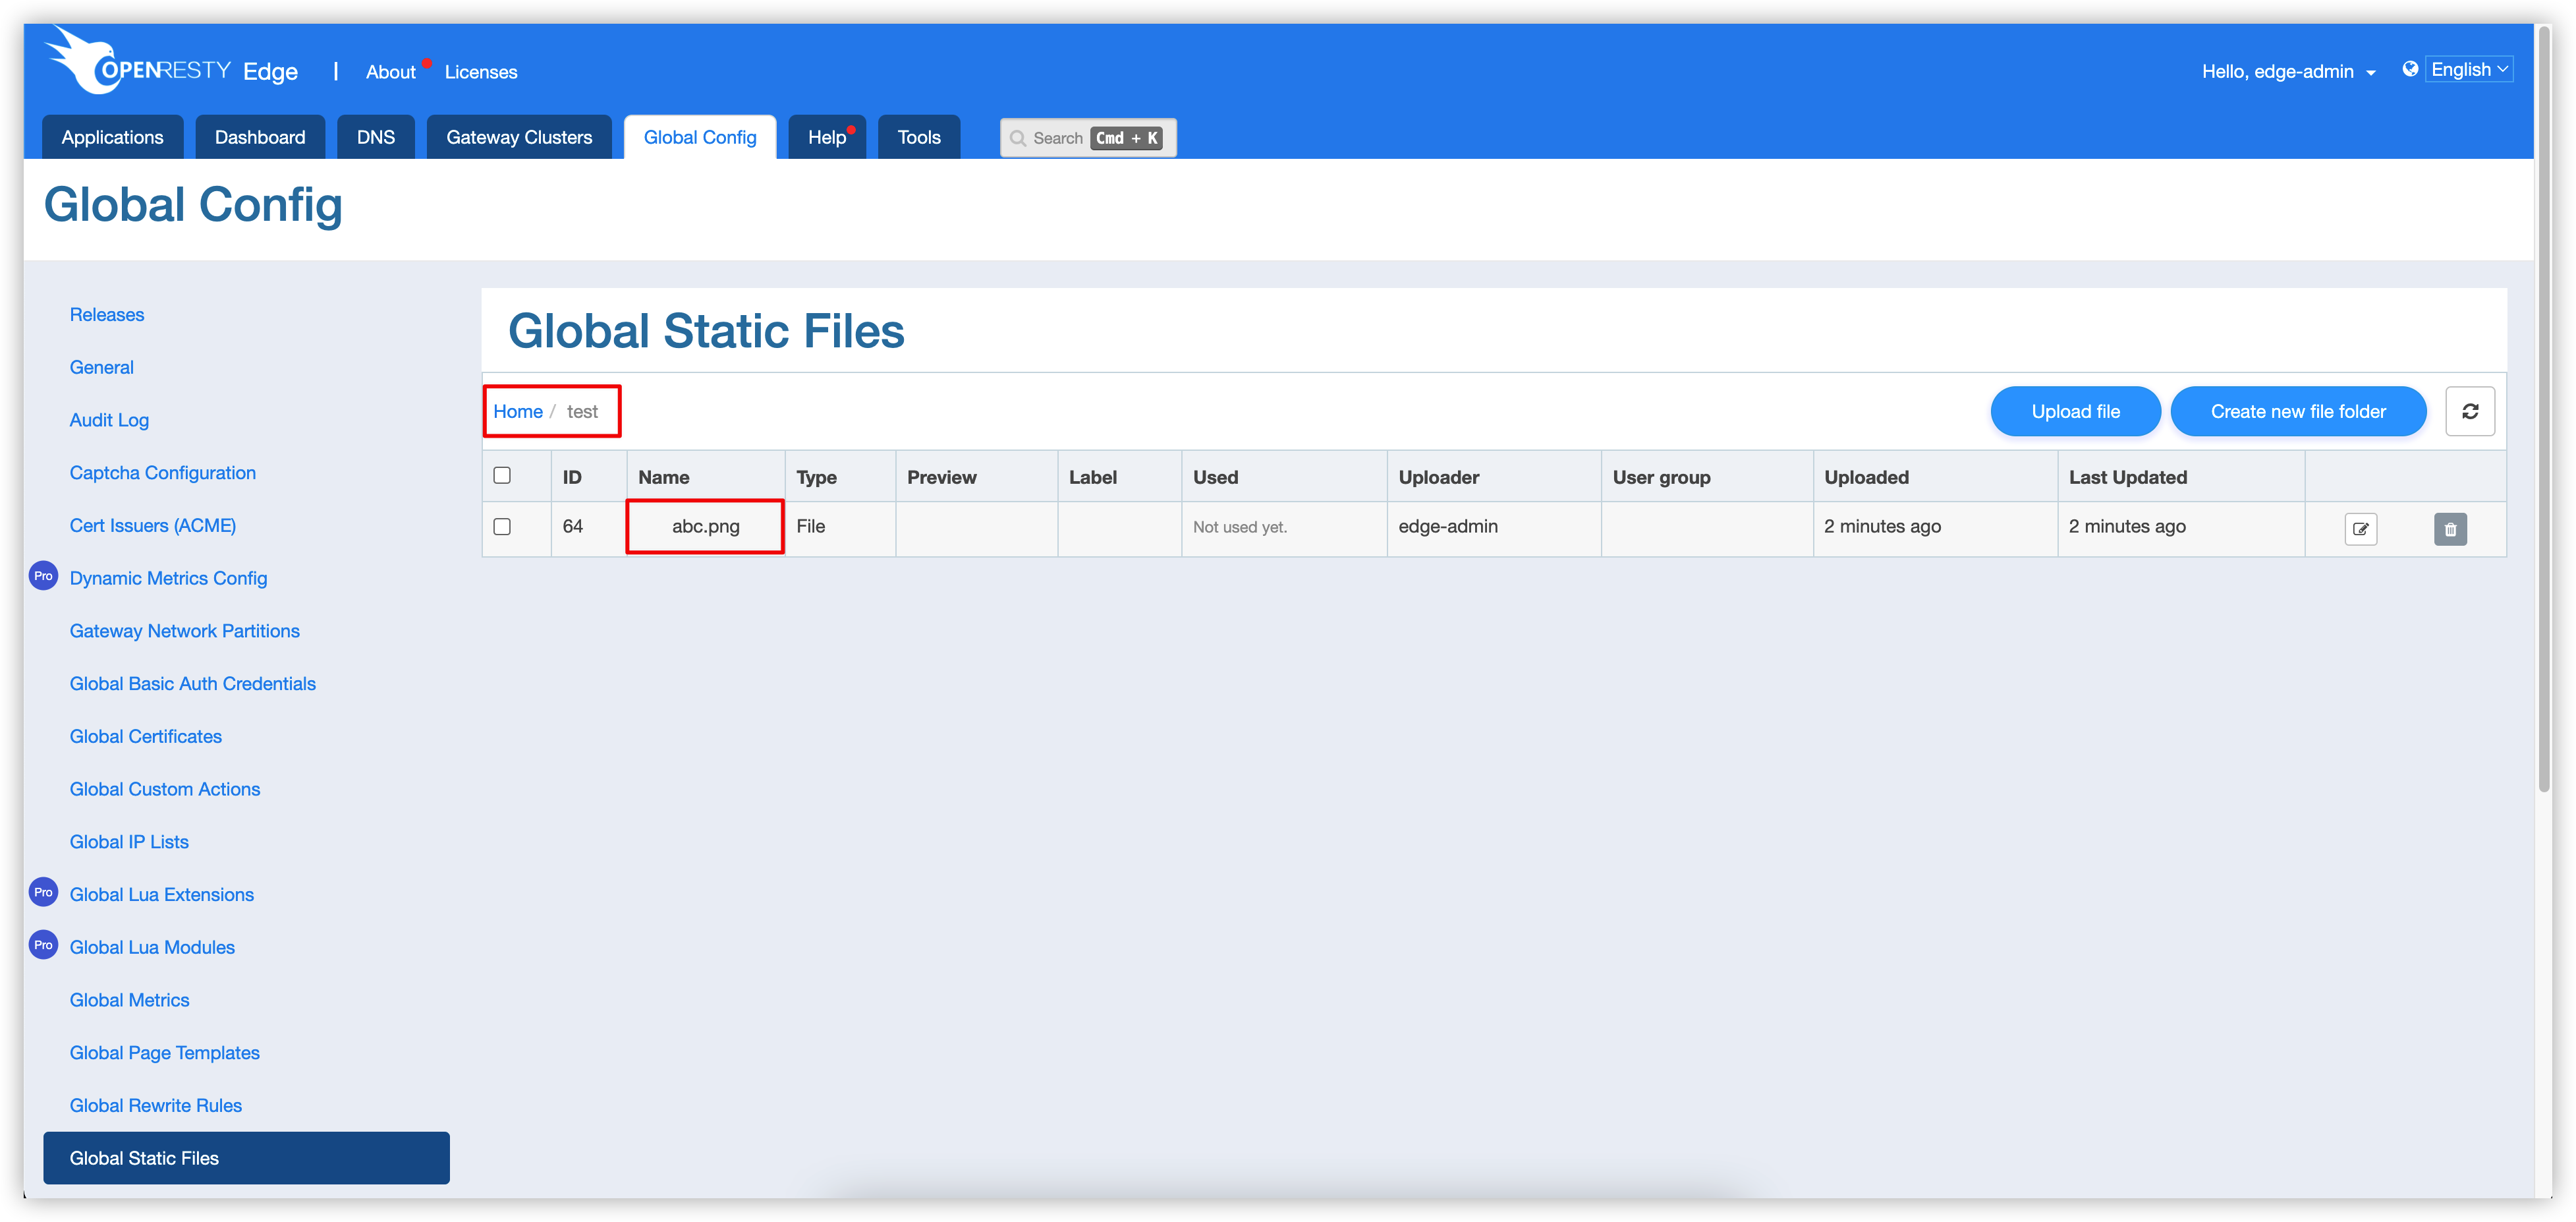This screenshot has width=2576, height=1222.
Task: Click the Pro badge beside Global Lua Modules
Action: (x=43, y=946)
